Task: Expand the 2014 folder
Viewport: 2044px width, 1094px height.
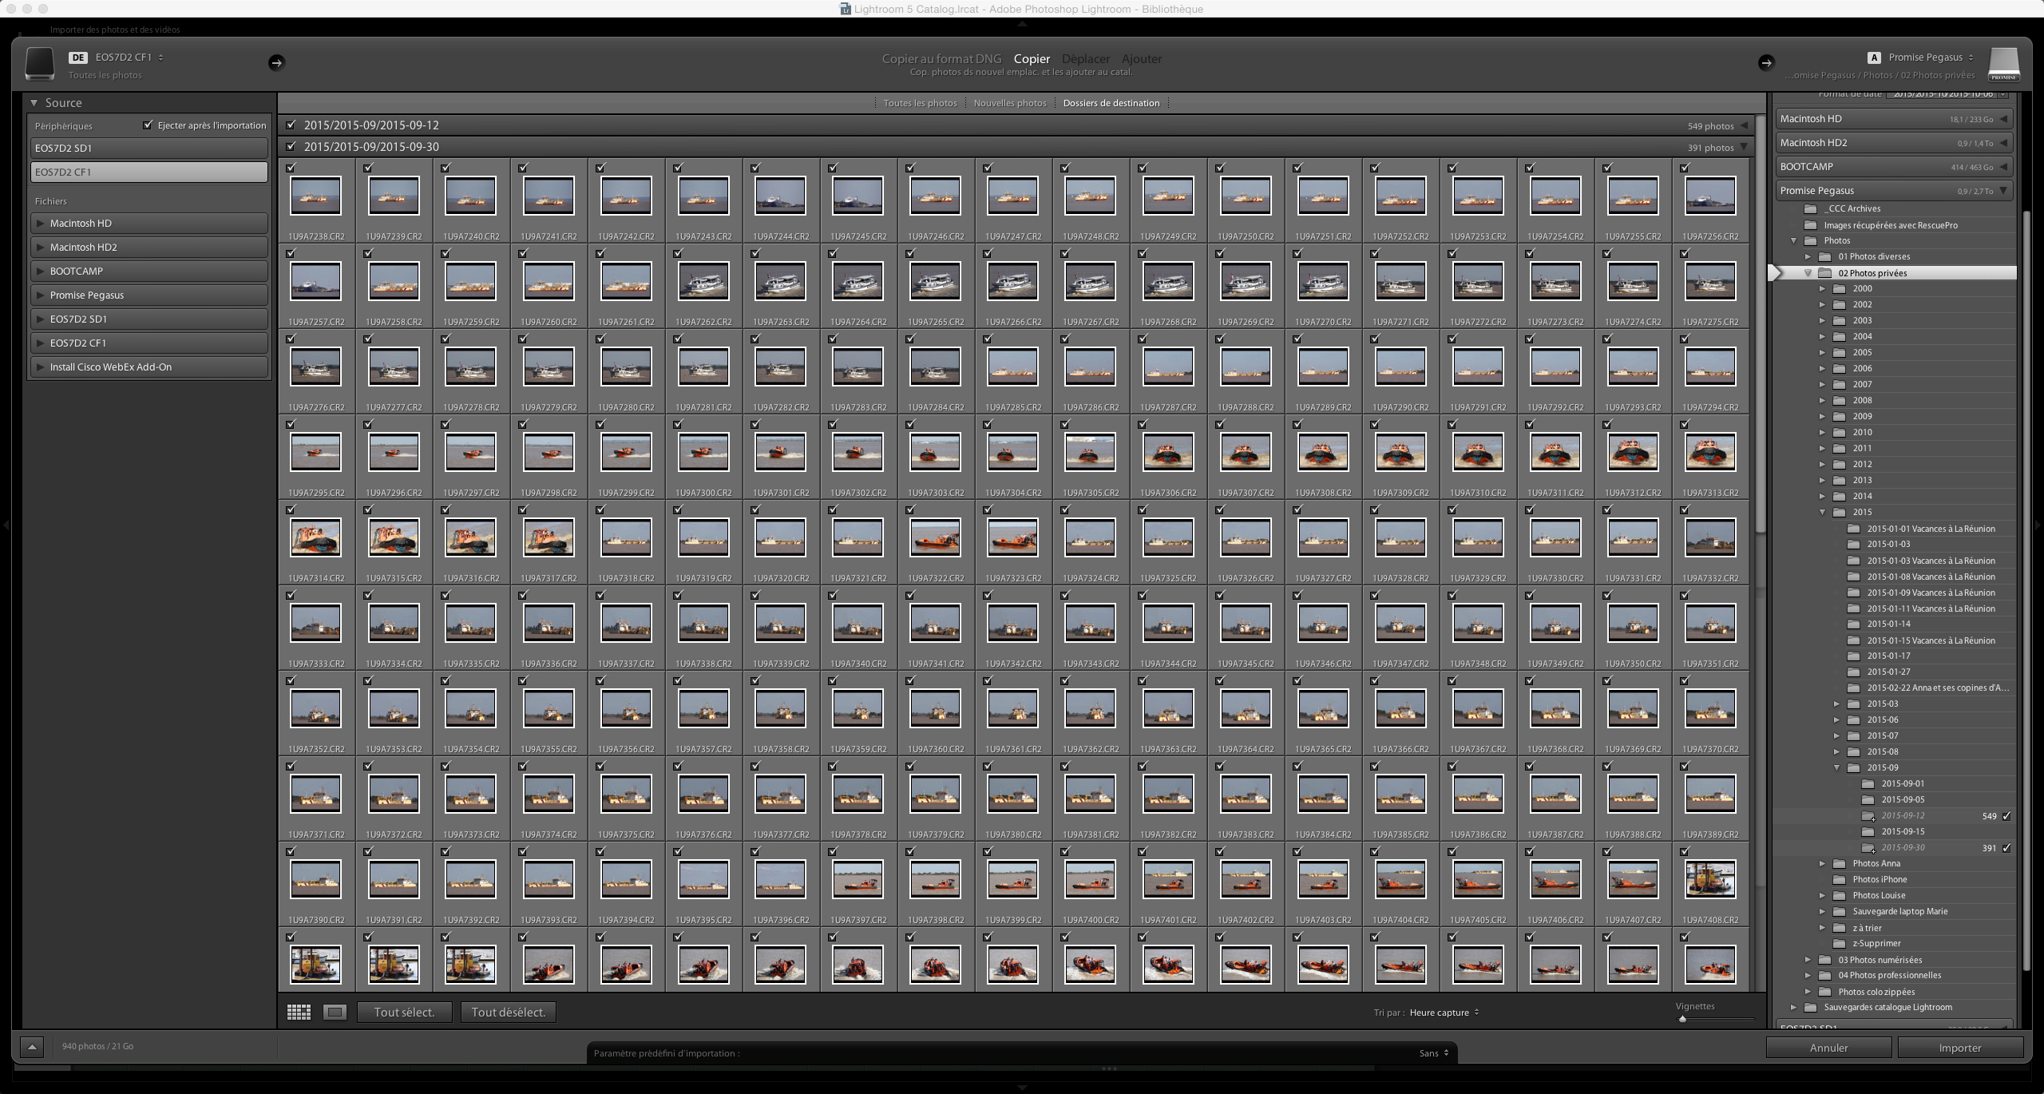Action: click(1823, 496)
